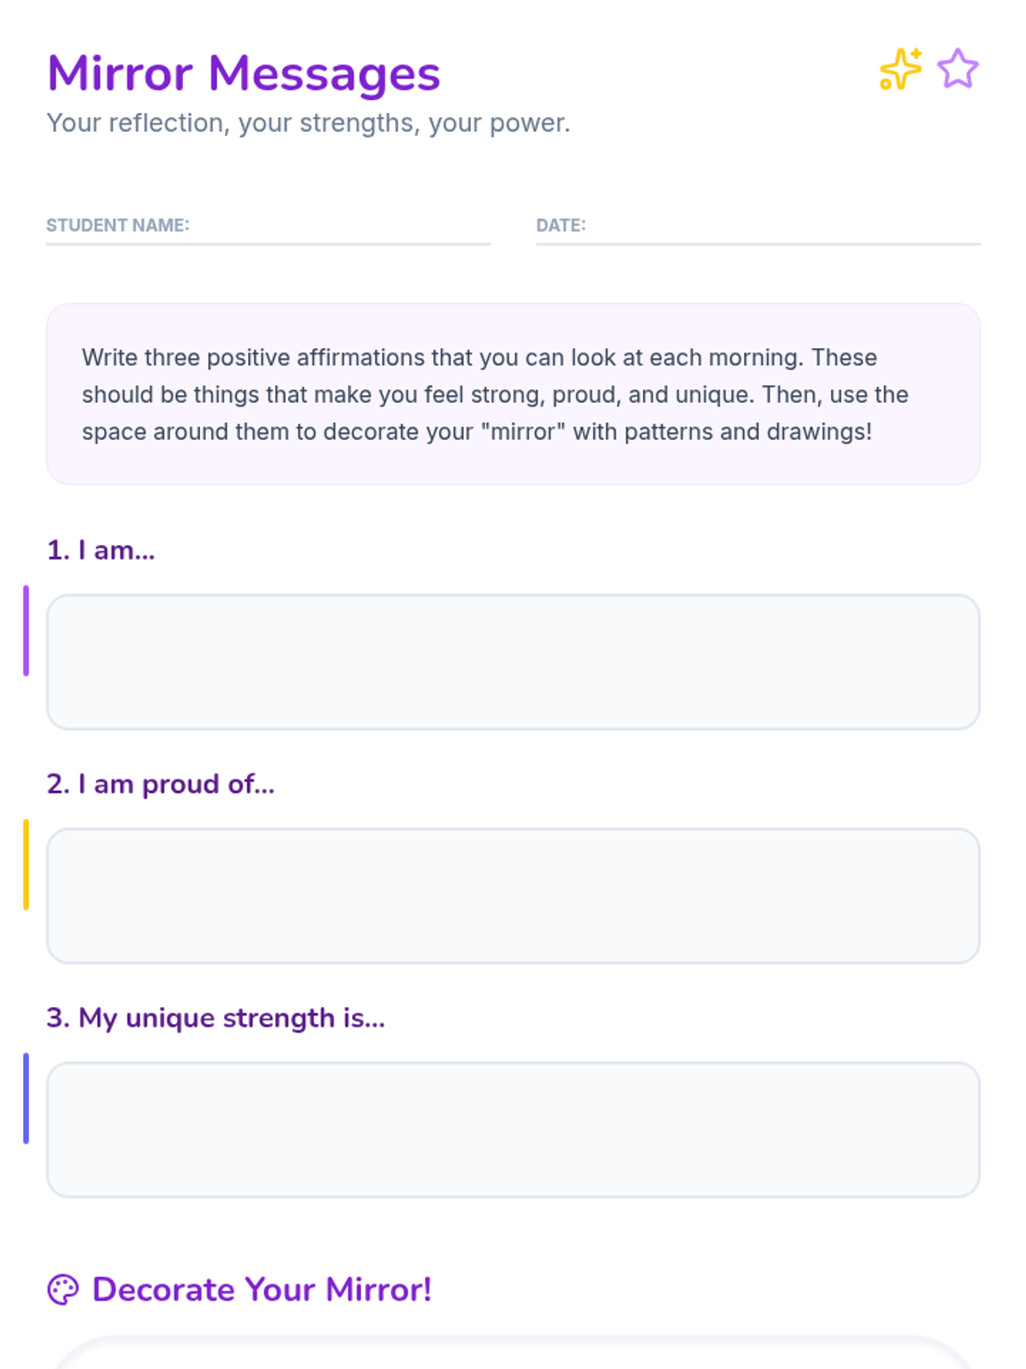This screenshot has width=1026, height=1369.
Task: Click the "I am proud of..." answer box
Action: pyautogui.click(x=513, y=896)
